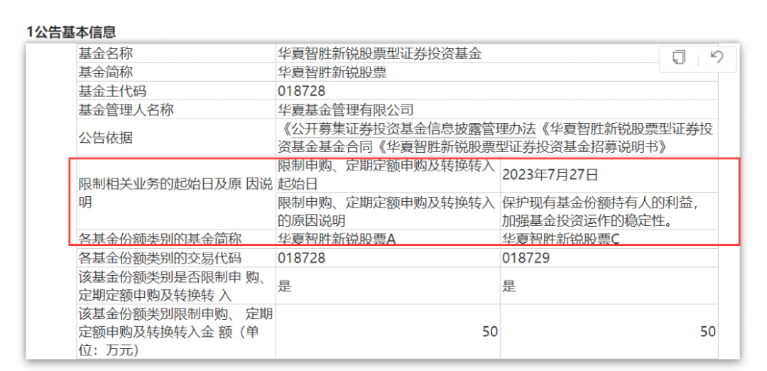This screenshot has width=767, height=371.
Task: Click the 限制申购、定期定额申购及转换转入起始日 cell
Action: (x=388, y=175)
